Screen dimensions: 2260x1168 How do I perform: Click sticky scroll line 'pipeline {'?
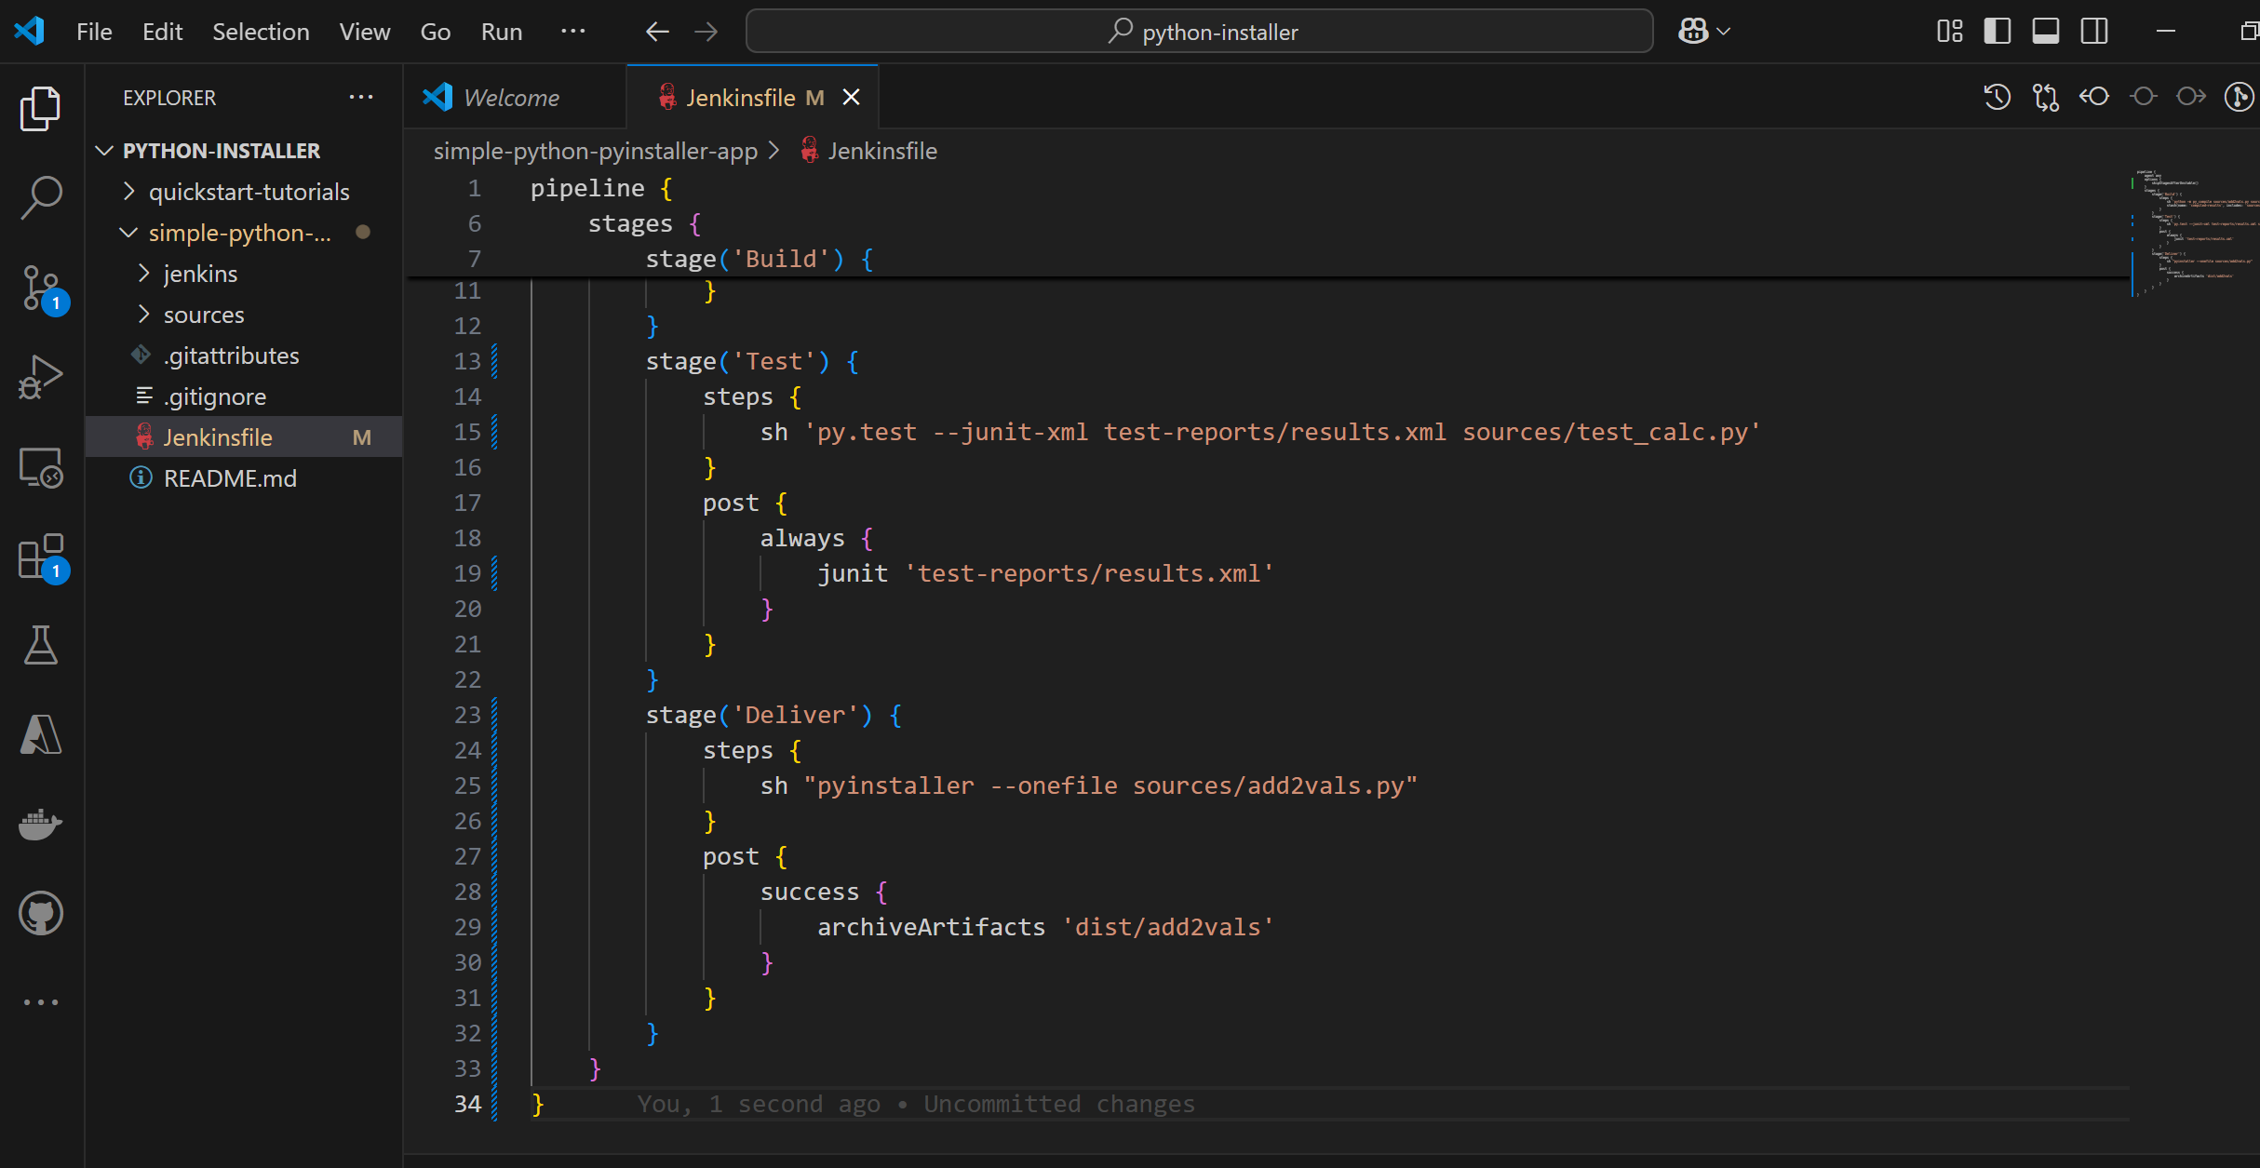click(x=601, y=188)
